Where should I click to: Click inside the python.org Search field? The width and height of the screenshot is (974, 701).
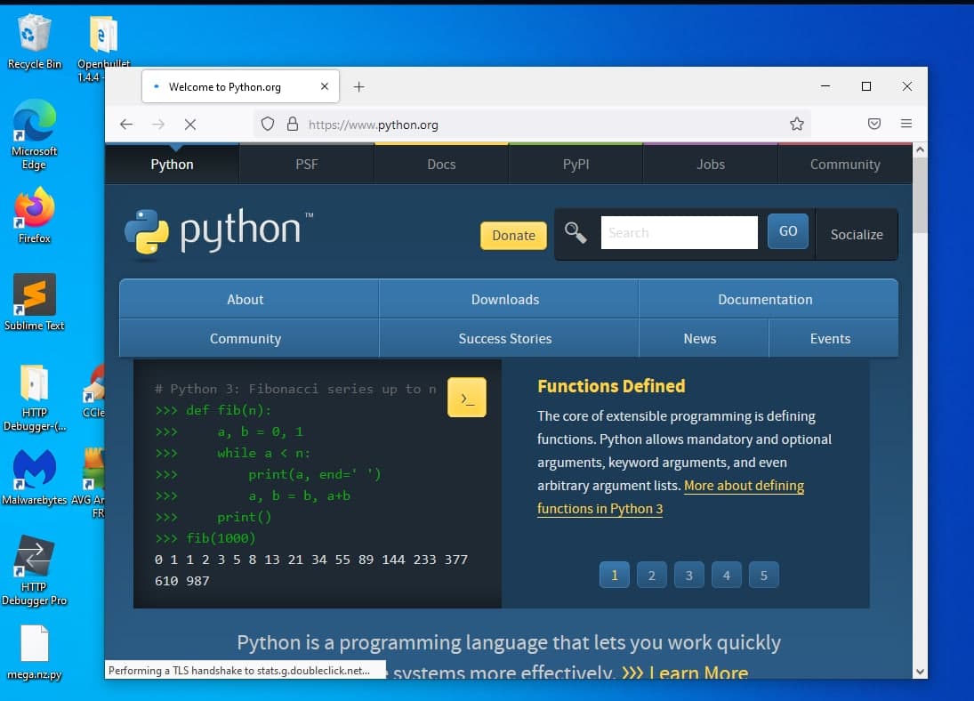click(x=679, y=233)
